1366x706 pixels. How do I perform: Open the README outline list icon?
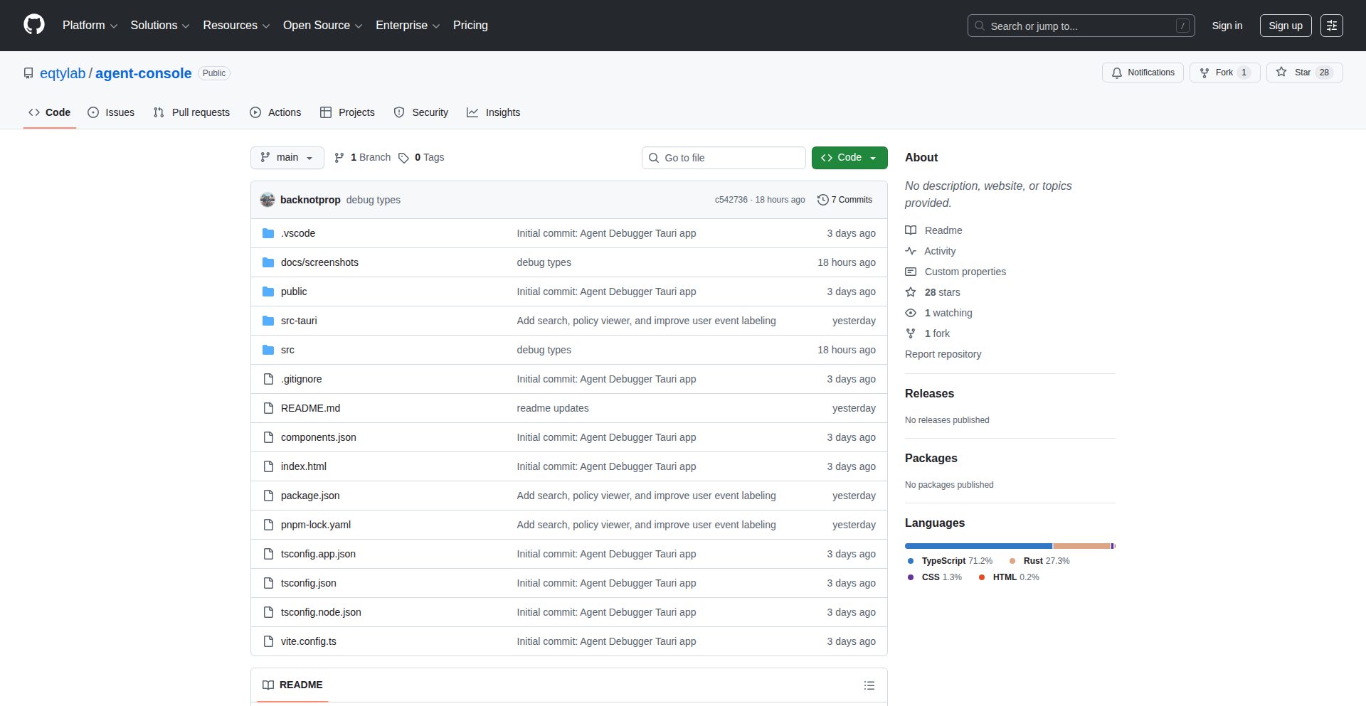[x=869, y=685]
